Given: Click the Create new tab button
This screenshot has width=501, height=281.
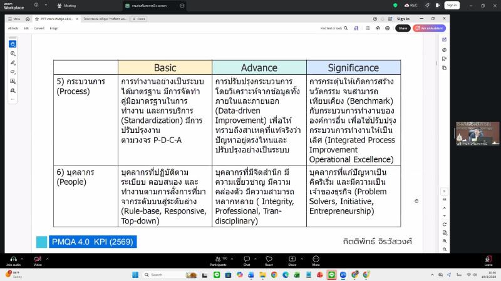Looking at the screenshot, I should click(x=138, y=19).
